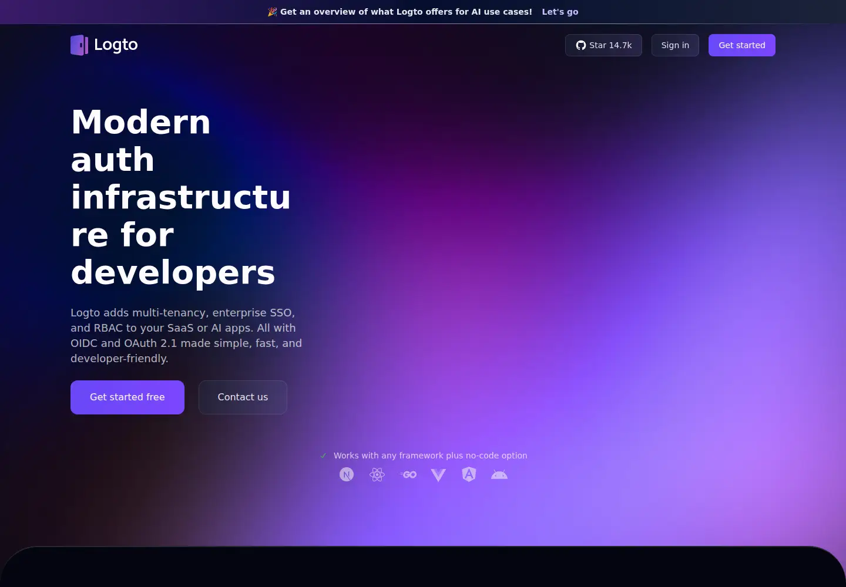Click the Sign in button
This screenshot has height=587, width=846.
pyautogui.click(x=675, y=45)
